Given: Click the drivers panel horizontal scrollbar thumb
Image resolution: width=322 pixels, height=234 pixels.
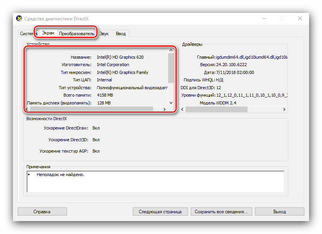Looking at the screenshot, I should 217,109.
